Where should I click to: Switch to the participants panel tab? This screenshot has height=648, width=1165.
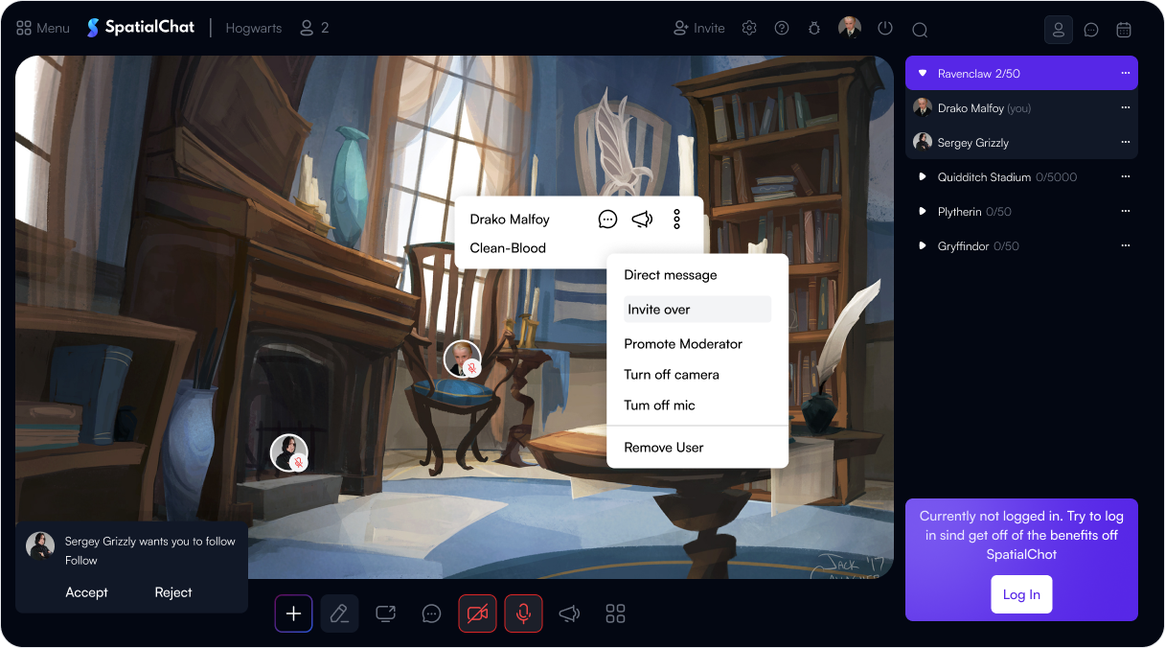click(1059, 30)
